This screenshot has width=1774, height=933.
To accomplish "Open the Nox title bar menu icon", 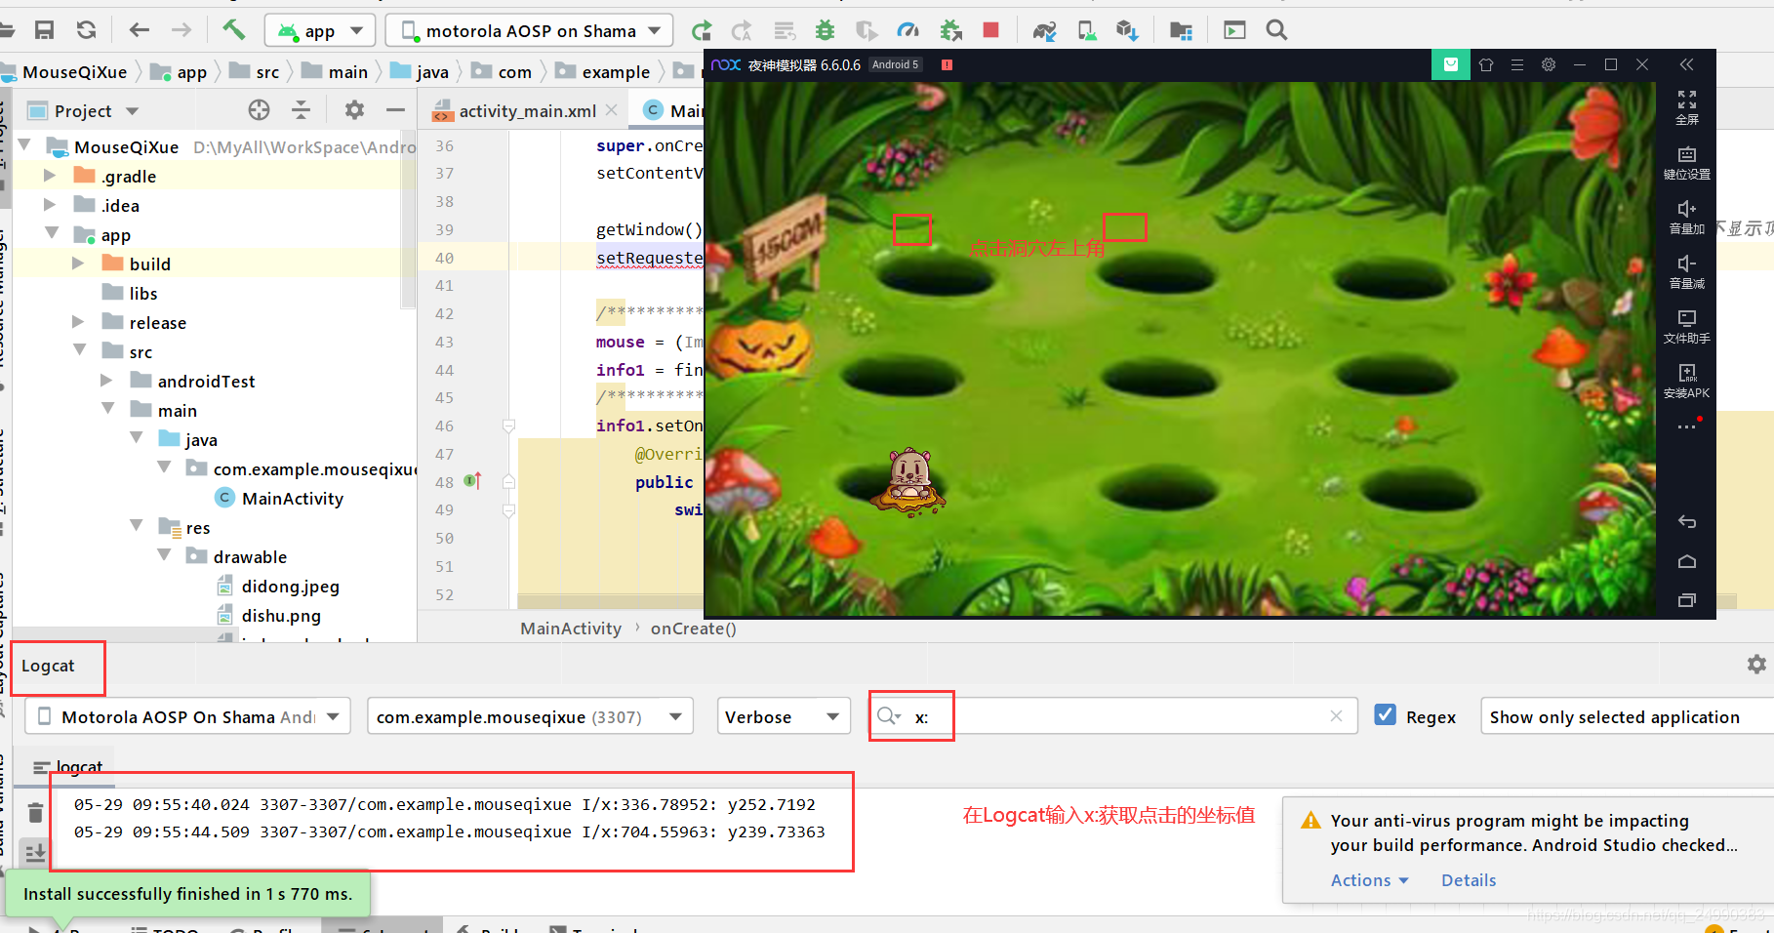I will 1517,64.
